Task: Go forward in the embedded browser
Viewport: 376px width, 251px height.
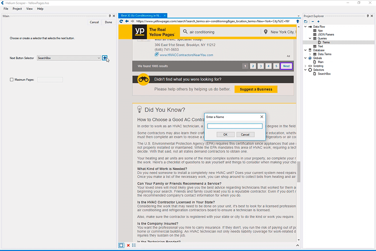Action: tap(132, 21)
